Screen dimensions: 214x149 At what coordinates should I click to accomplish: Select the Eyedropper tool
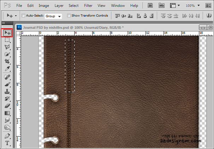coord(7,68)
